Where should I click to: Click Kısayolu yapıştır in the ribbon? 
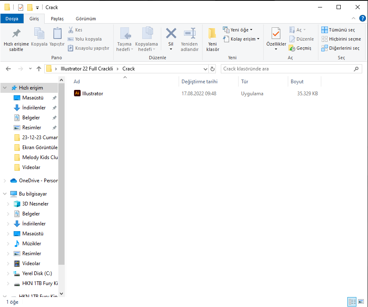[88, 48]
